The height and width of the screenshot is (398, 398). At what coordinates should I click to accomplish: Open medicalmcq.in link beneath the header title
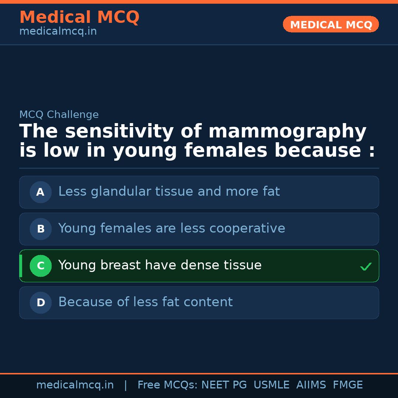coord(58,32)
